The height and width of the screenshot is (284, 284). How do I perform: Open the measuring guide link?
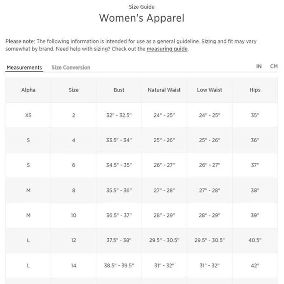[167, 49]
